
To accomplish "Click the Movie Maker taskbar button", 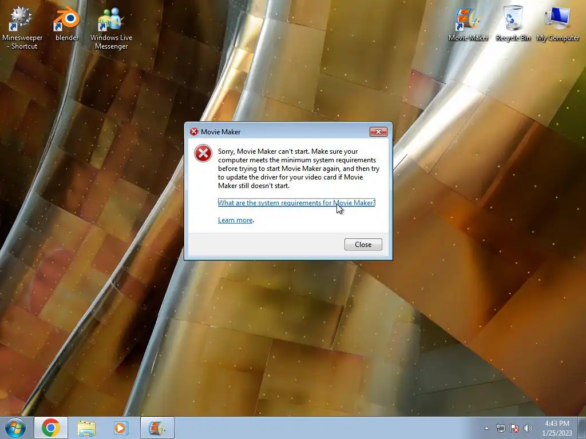I will (x=157, y=428).
